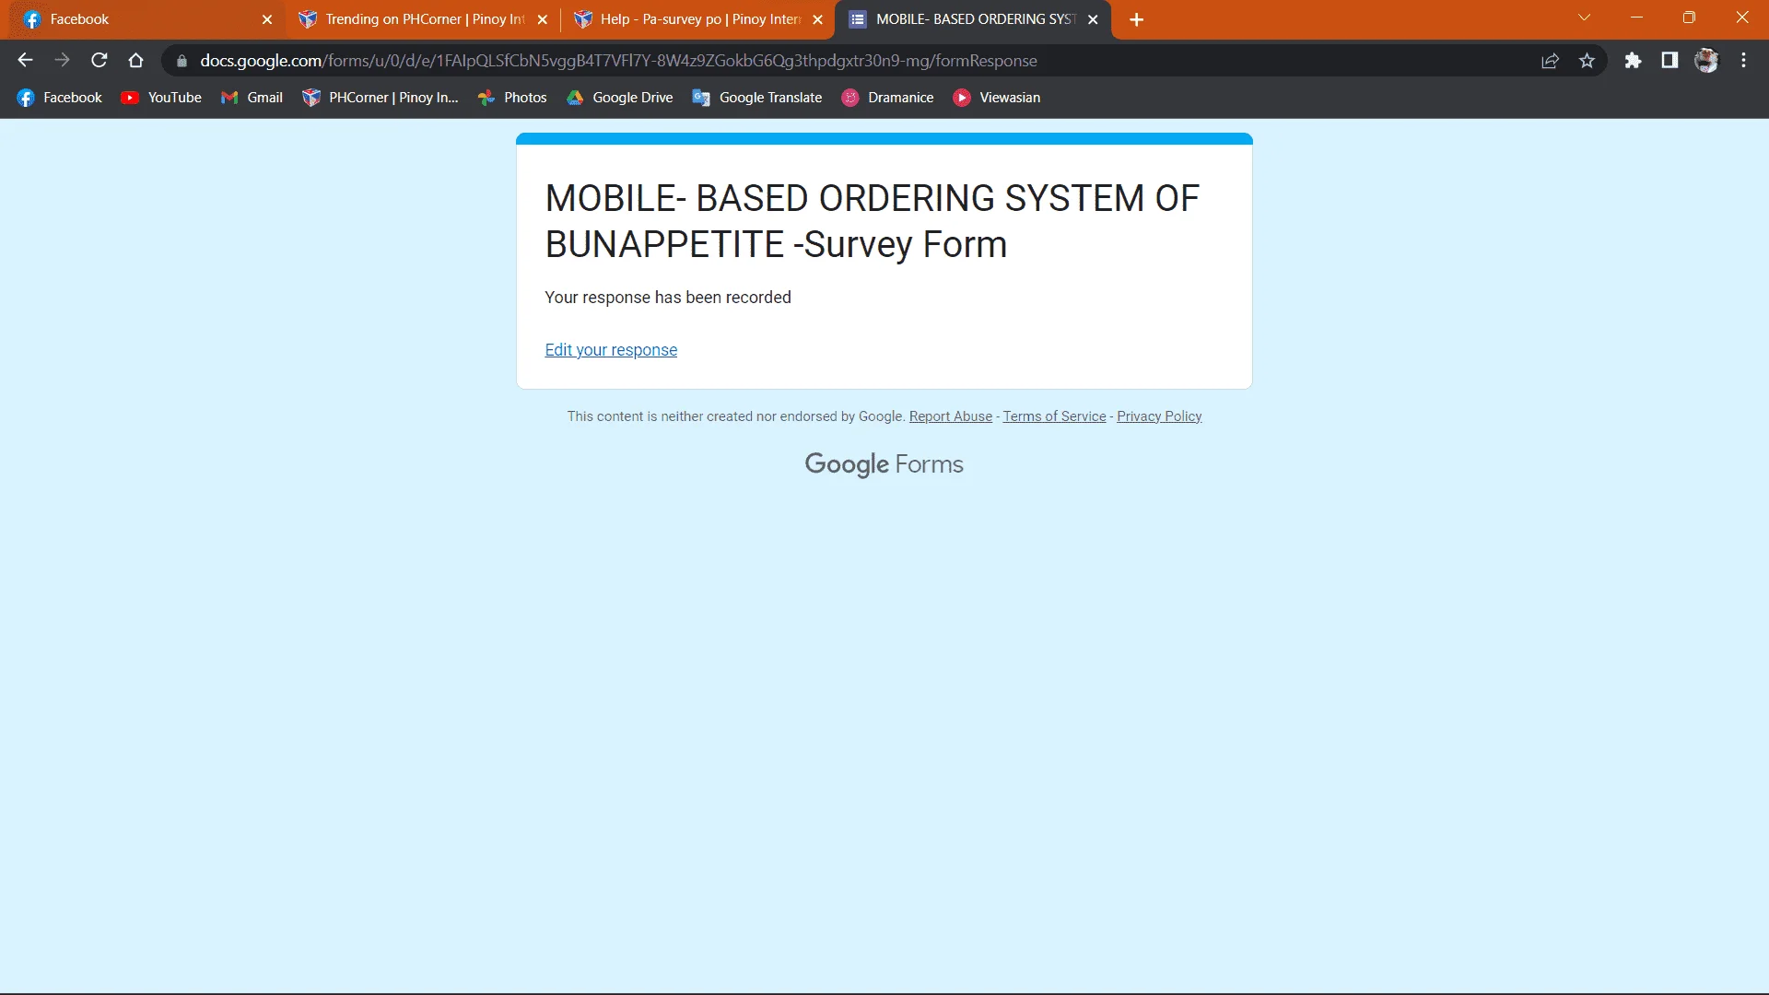Open the Facebook bookmark
The image size is (1769, 995).
click(60, 98)
